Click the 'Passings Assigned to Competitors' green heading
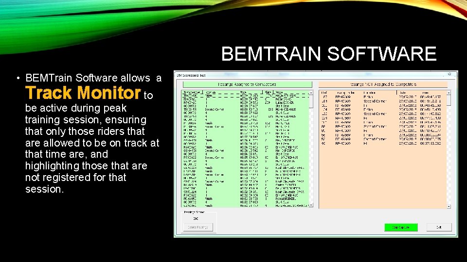Screen dimensions: 467x262 coord(247,84)
